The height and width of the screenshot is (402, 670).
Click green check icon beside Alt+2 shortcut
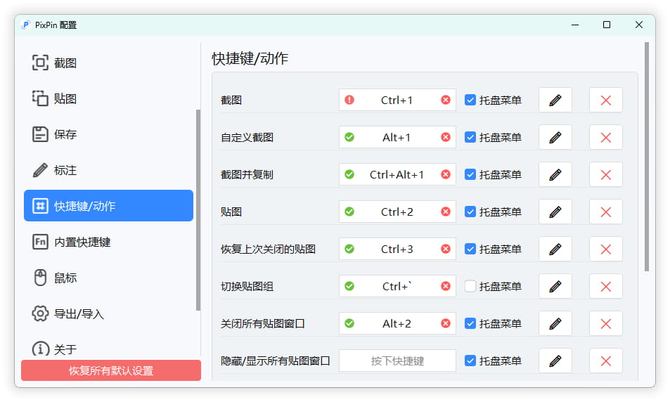(349, 324)
